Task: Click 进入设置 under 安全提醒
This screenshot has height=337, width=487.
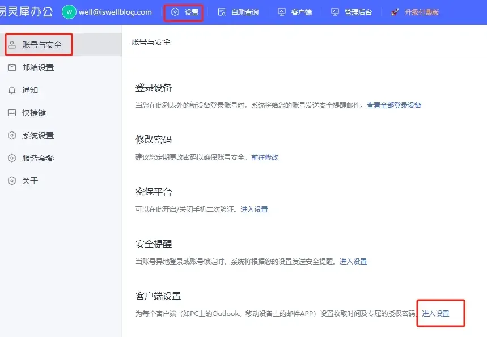Action: pyautogui.click(x=353, y=262)
